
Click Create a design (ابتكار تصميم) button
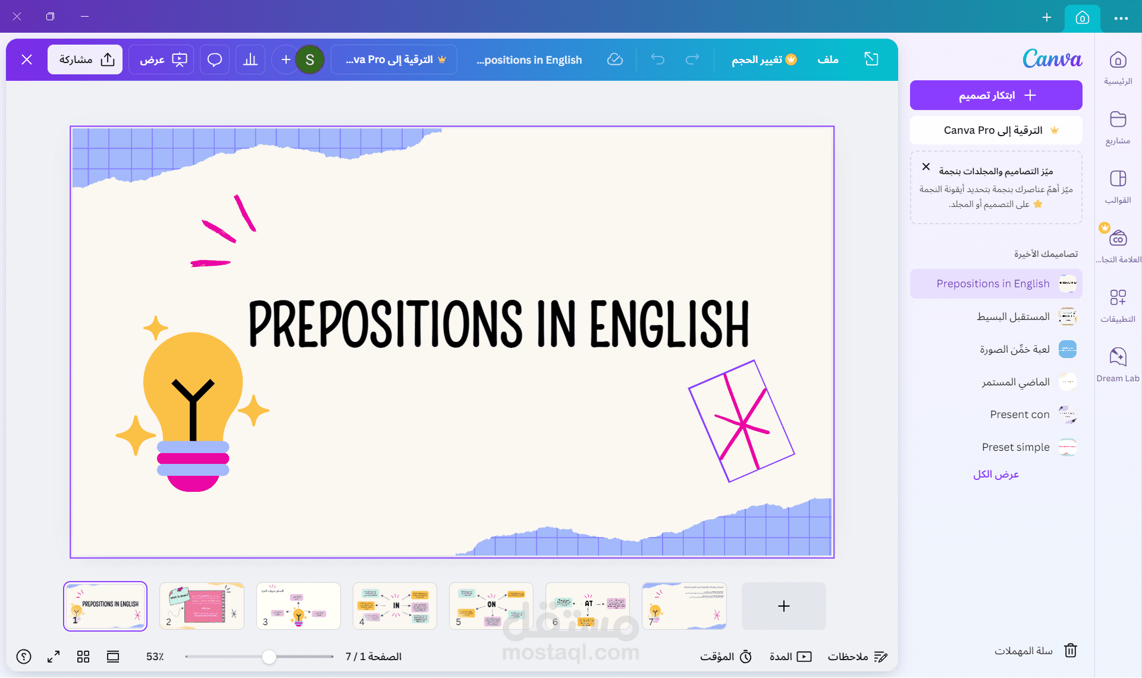click(996, 95)
